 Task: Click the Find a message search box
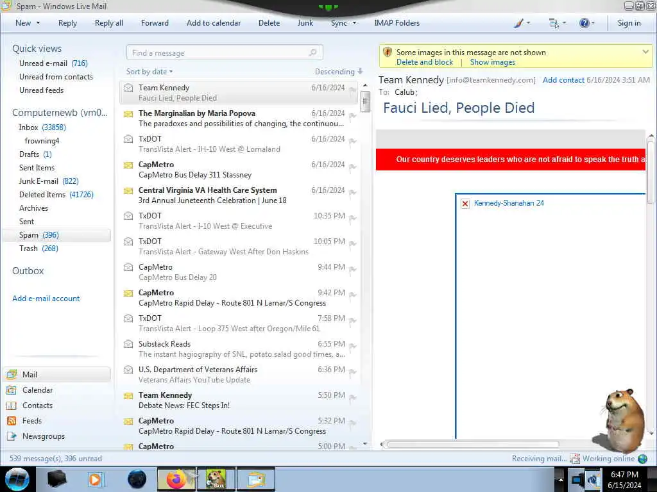click(224, 53)
